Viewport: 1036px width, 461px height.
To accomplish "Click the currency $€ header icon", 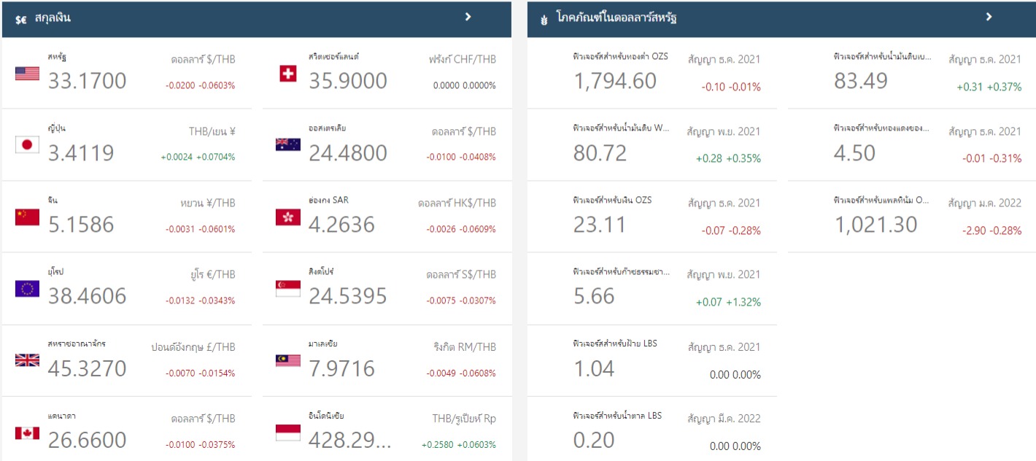I will (x=21, y=18).
